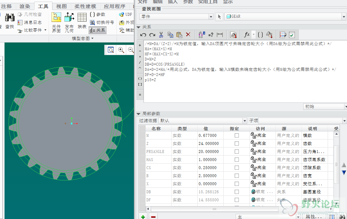Remove the parameter with red minus
This screenshot has width=347, height=219.
pos(153,217)
